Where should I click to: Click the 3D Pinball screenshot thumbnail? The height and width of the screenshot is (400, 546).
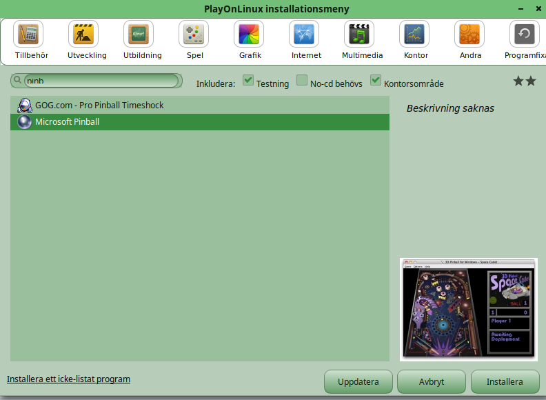click(x=469, y=310)
